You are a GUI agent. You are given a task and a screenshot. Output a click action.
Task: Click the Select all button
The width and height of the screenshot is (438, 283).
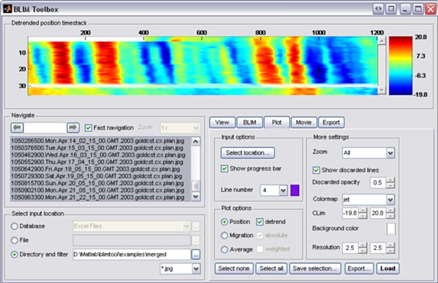coord(272,268)
